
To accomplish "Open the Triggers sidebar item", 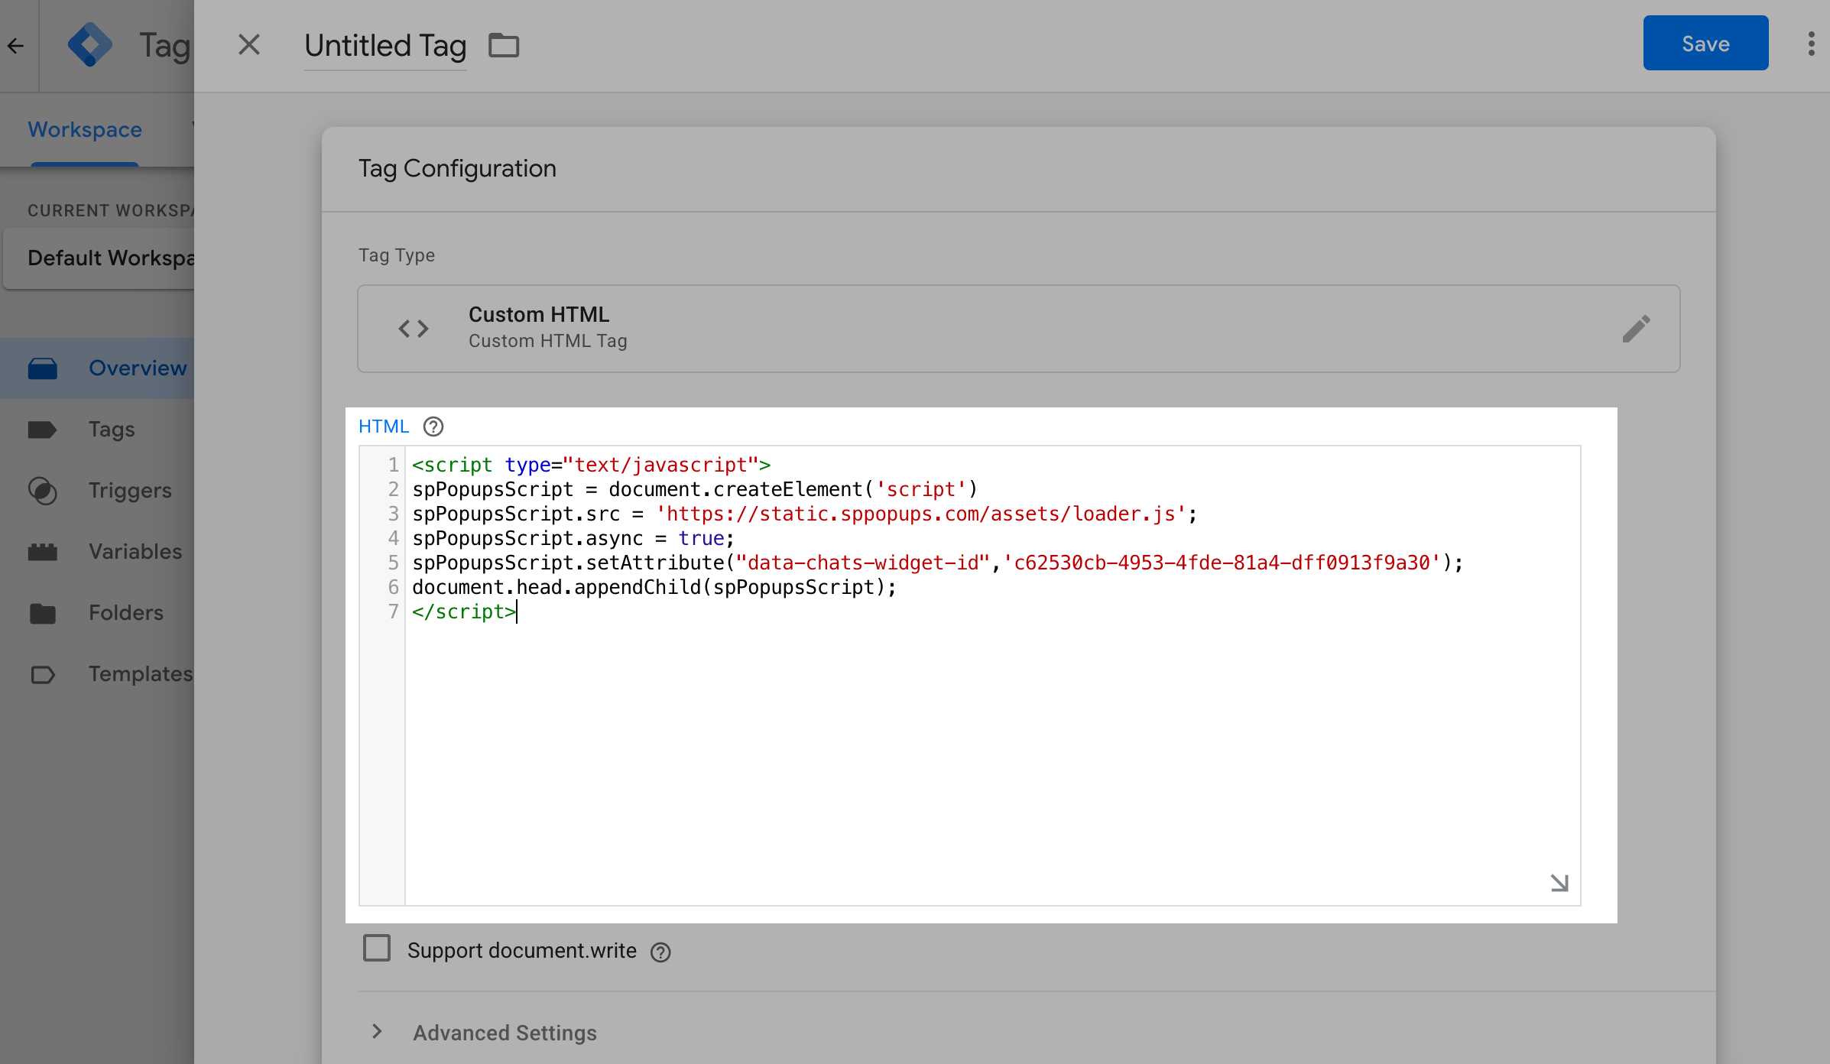I will (129, 491).
